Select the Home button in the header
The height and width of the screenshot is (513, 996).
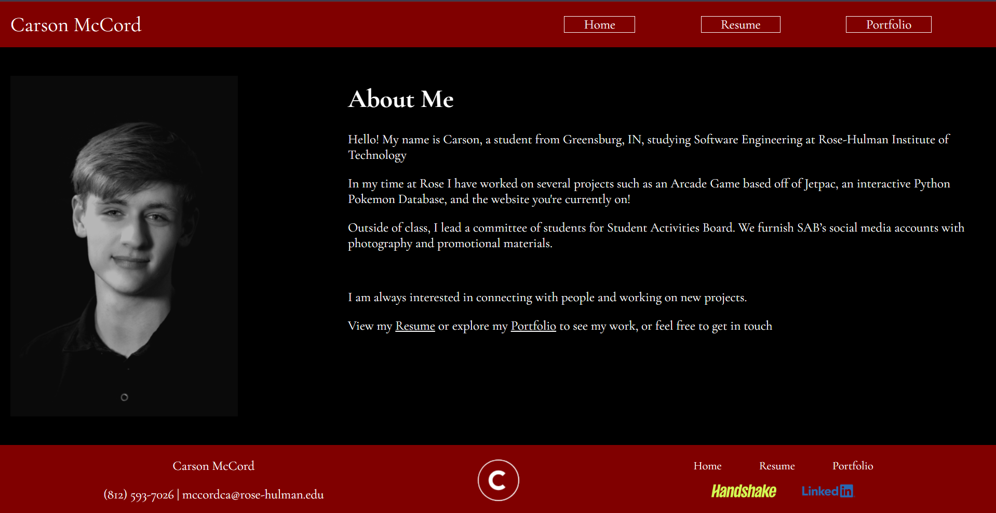[599, 24]
